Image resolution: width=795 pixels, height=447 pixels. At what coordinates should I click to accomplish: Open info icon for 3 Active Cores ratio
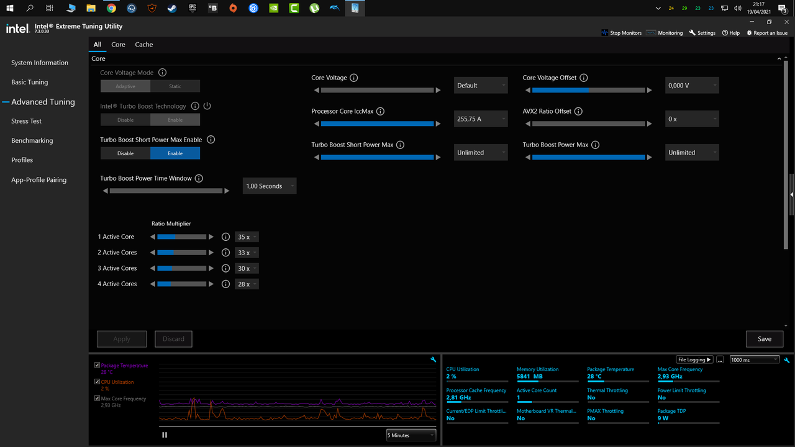[x=226, y=268]
